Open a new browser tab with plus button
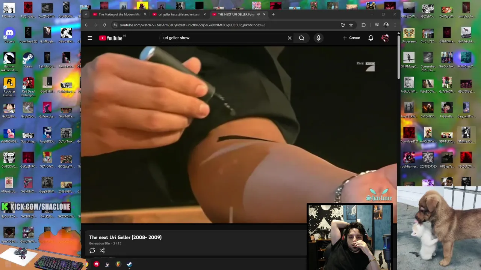Screen dimensions: 481x270 (273, 14)
